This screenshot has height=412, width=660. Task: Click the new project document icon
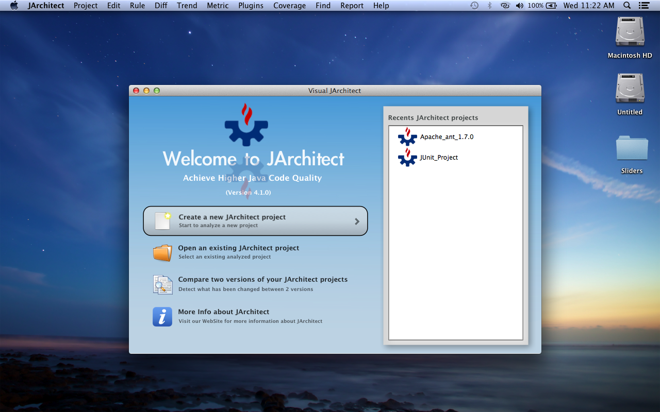pyautogui.click(x=163, y=220)
